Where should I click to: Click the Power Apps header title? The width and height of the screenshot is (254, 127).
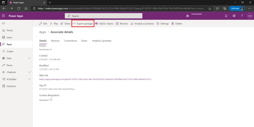(16, 16)
